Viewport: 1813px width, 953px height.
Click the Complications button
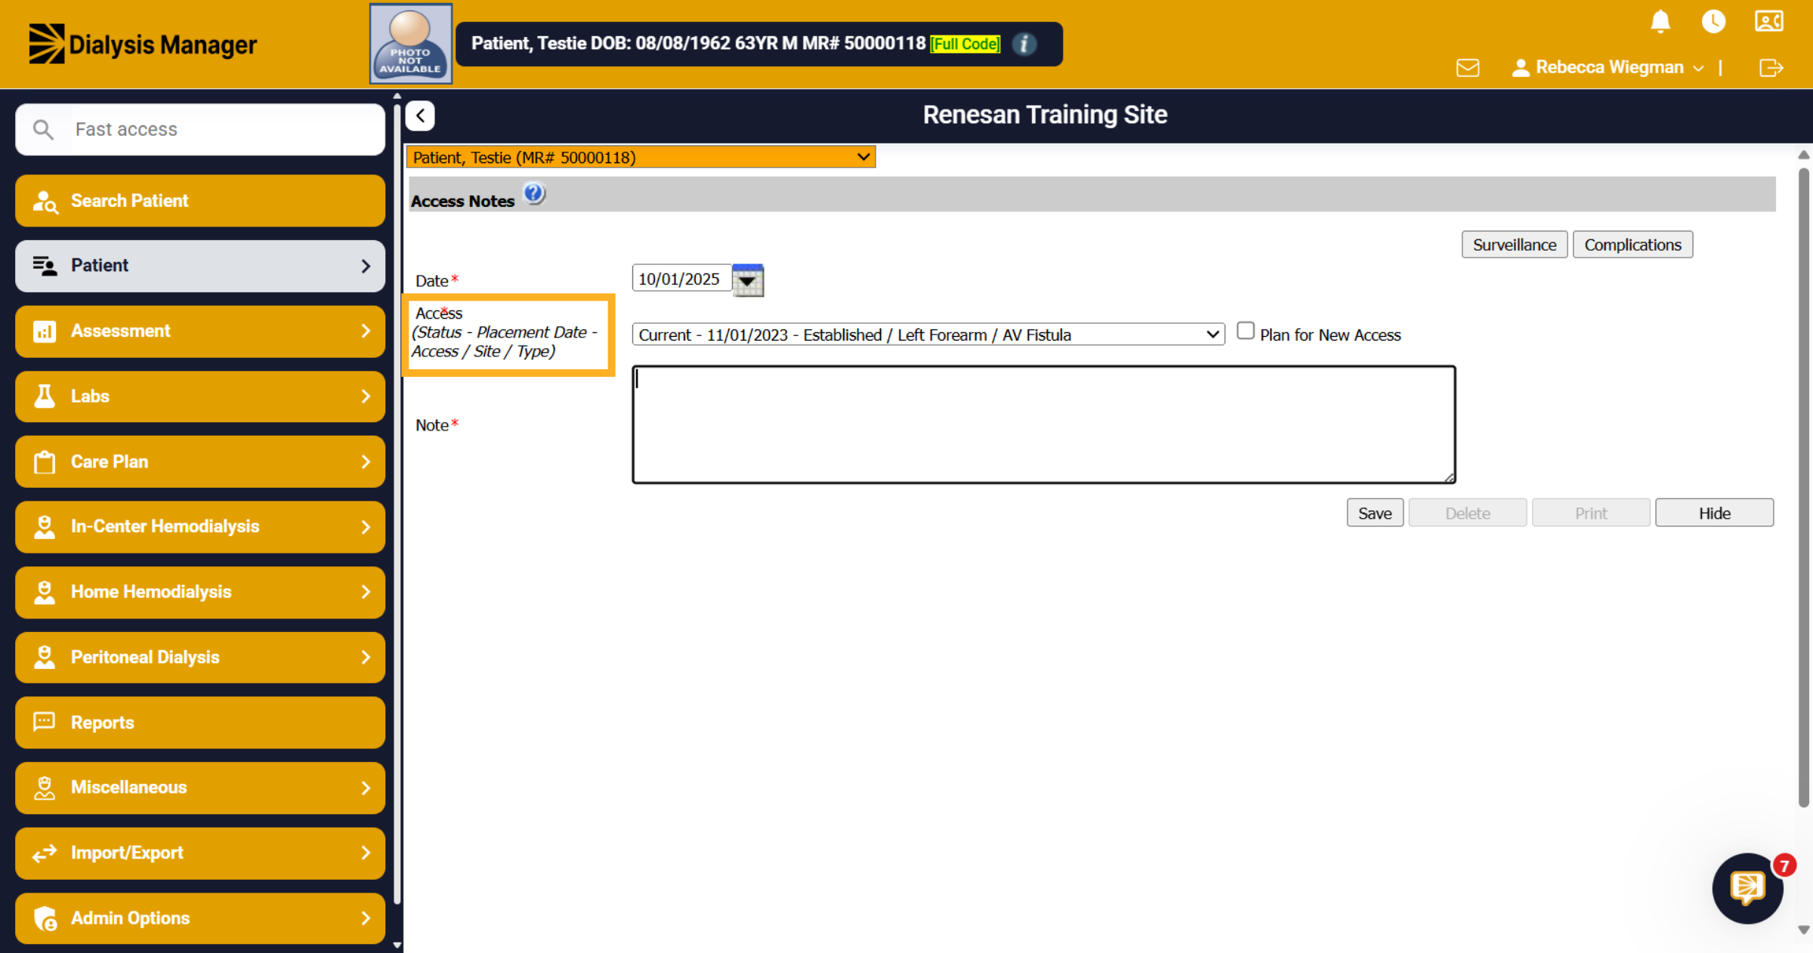click(1632, 245)
